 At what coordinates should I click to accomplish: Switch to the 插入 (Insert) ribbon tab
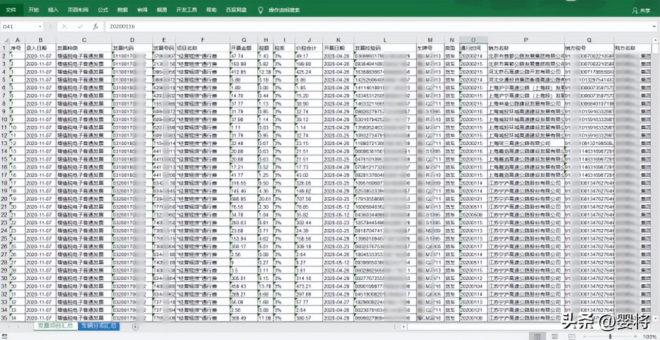coord(53,10)
